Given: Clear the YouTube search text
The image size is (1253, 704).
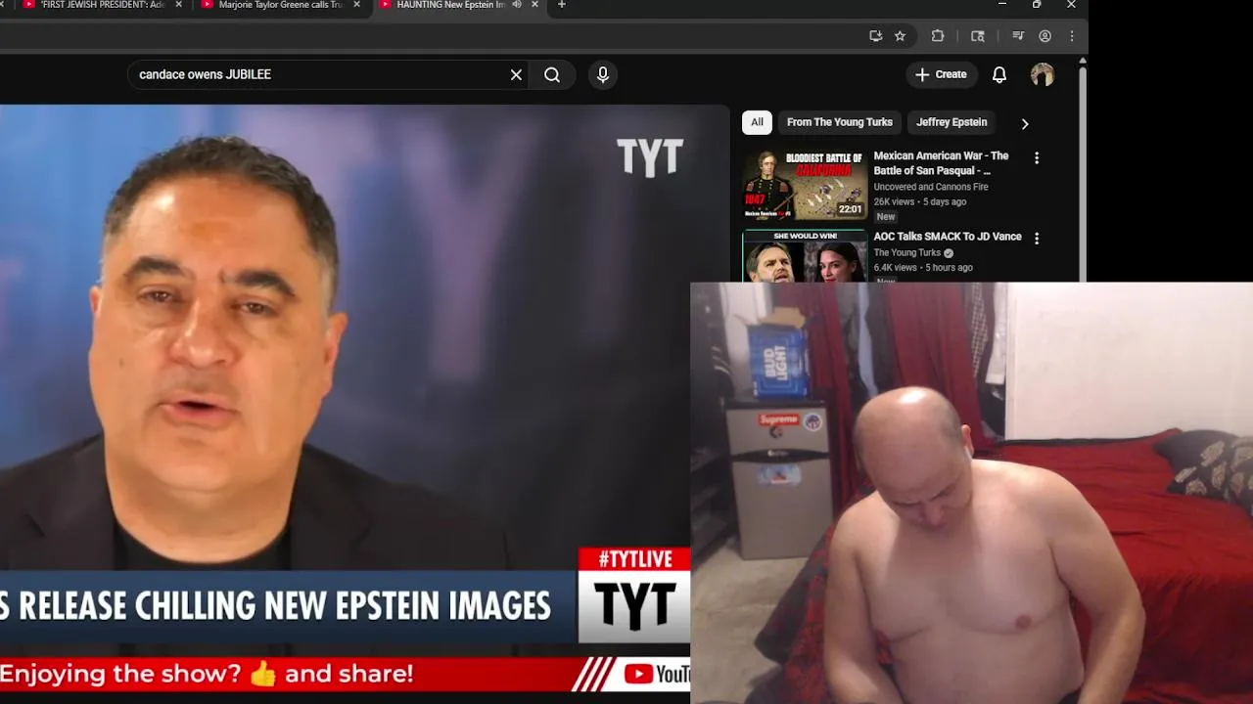Looking at the screenshot, I should click(x=516, y=74).
